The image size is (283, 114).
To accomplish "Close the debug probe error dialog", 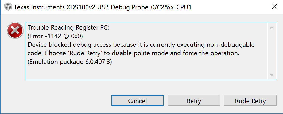I will 274,7.
